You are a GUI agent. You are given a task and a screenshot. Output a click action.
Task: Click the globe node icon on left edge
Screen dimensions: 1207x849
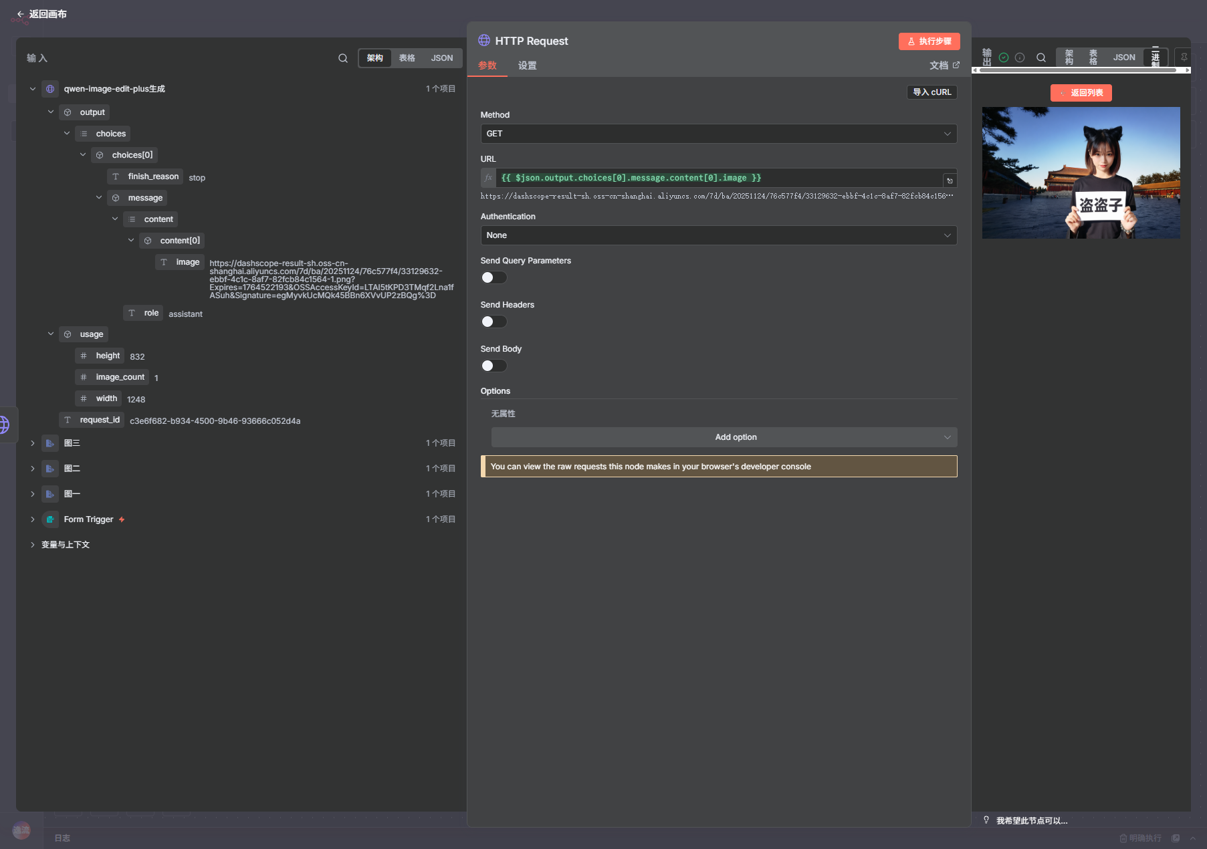(x=4, y=424)
